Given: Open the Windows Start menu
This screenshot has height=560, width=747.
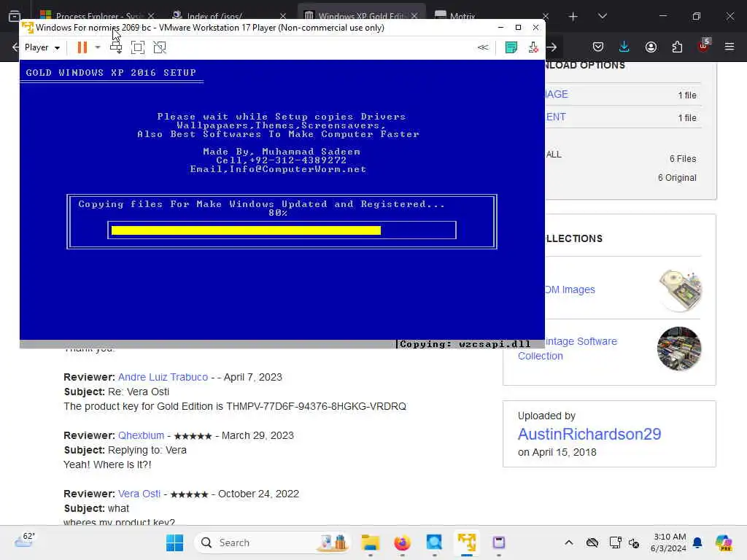Looking at the screenshot, I should coord(175,542).
